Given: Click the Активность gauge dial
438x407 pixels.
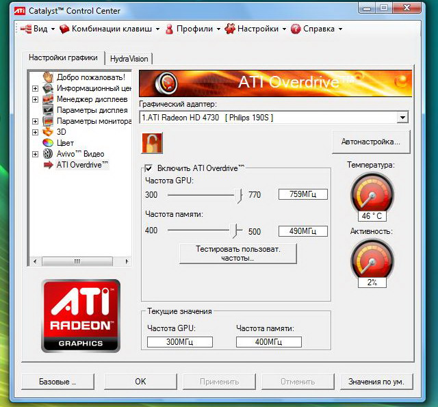Looking at the screenshot, I should tap(372, 260).
